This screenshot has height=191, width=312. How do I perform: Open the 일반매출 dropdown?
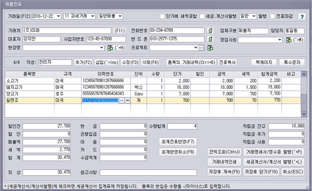(120, 16)
